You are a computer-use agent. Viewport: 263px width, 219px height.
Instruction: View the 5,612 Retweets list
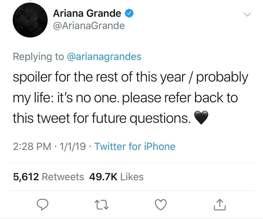tap(48, 177)
